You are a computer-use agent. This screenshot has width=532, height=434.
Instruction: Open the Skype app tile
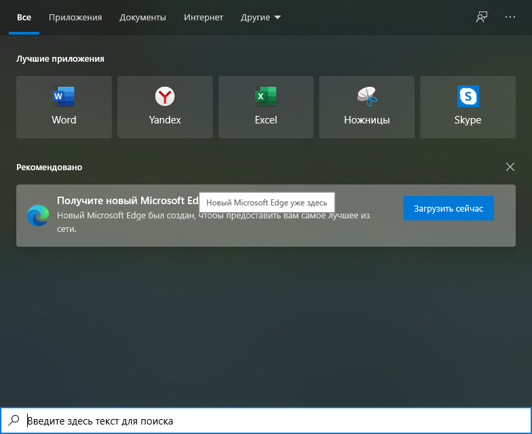[x=468, y=107]
